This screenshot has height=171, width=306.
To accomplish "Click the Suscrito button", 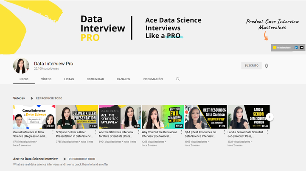I will coord(251,66).
